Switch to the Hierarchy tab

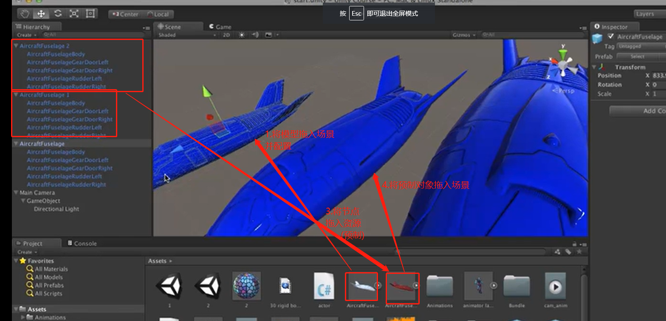tap(36, 27)
